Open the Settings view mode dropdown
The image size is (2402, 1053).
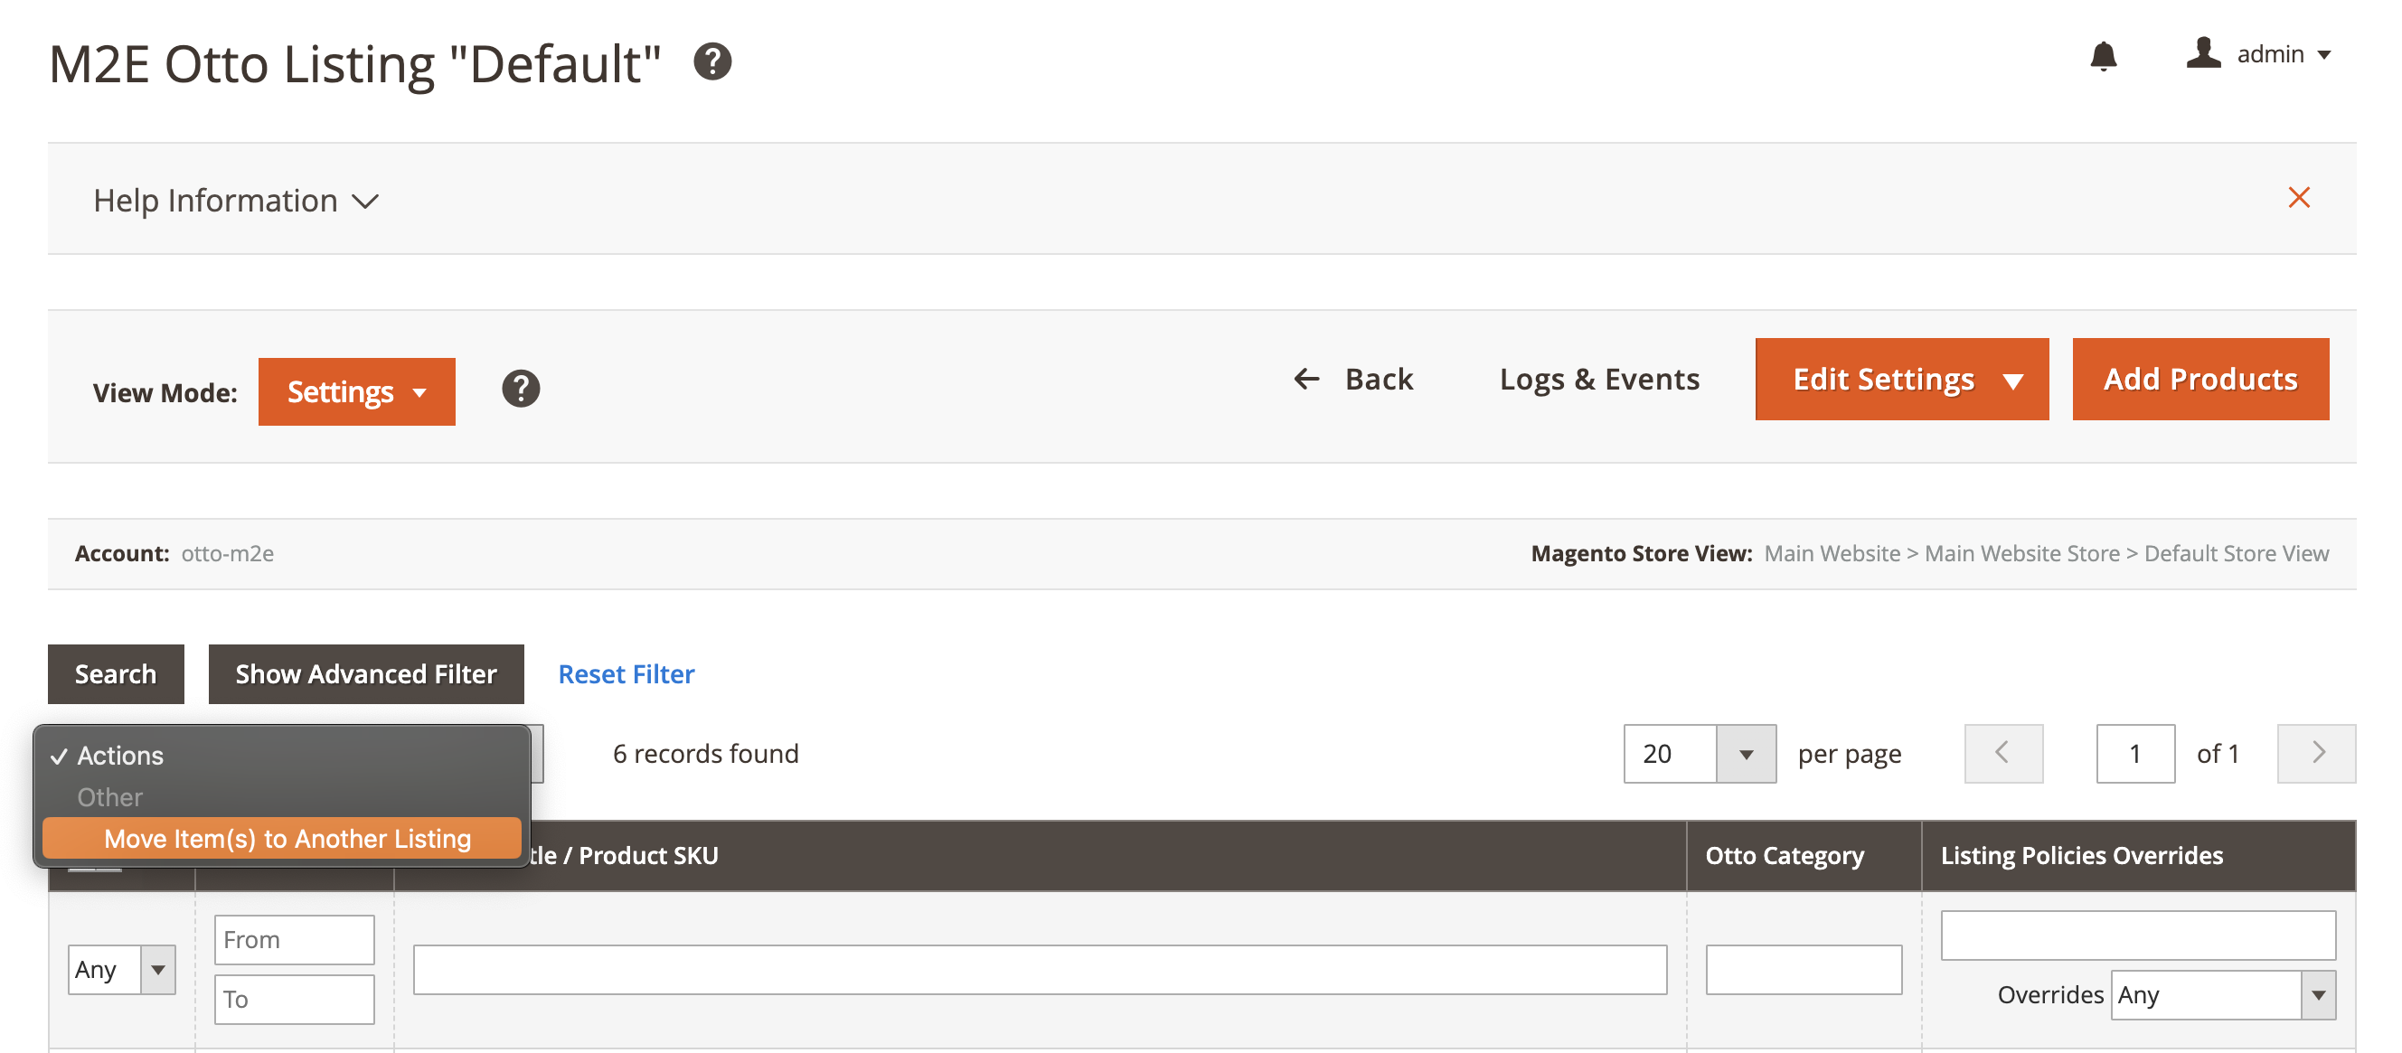click(x=356, y=391)
